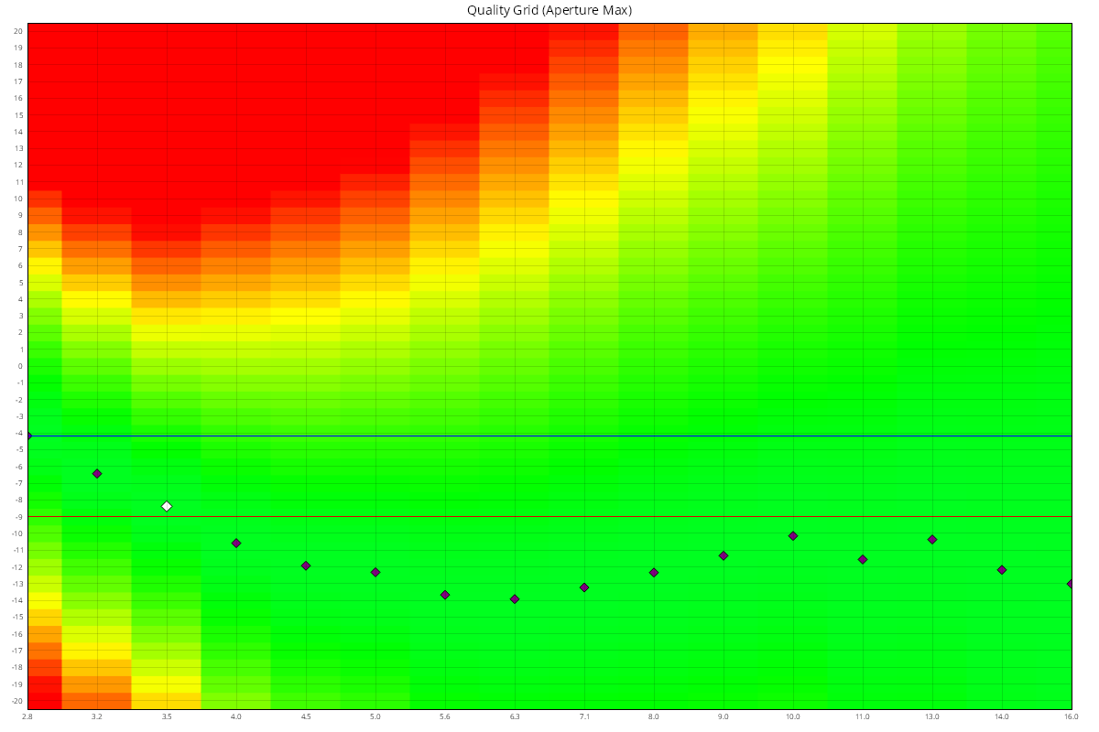Click the x-axis label '2.8'
This screenshot has height=732, width=1099.
27,716
